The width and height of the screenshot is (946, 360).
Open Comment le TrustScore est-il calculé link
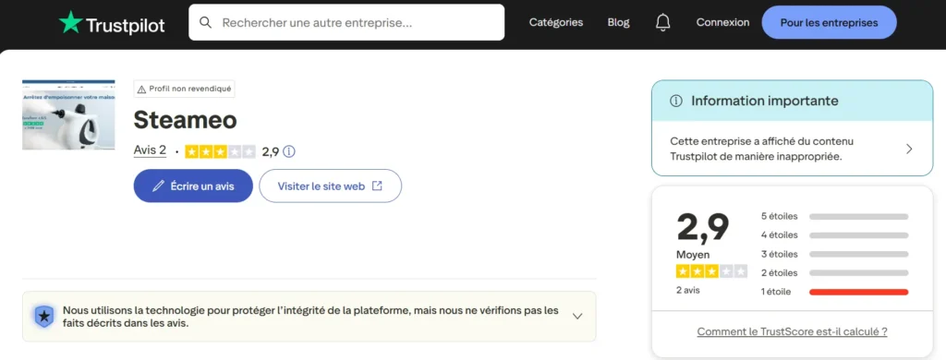(792, 331)
